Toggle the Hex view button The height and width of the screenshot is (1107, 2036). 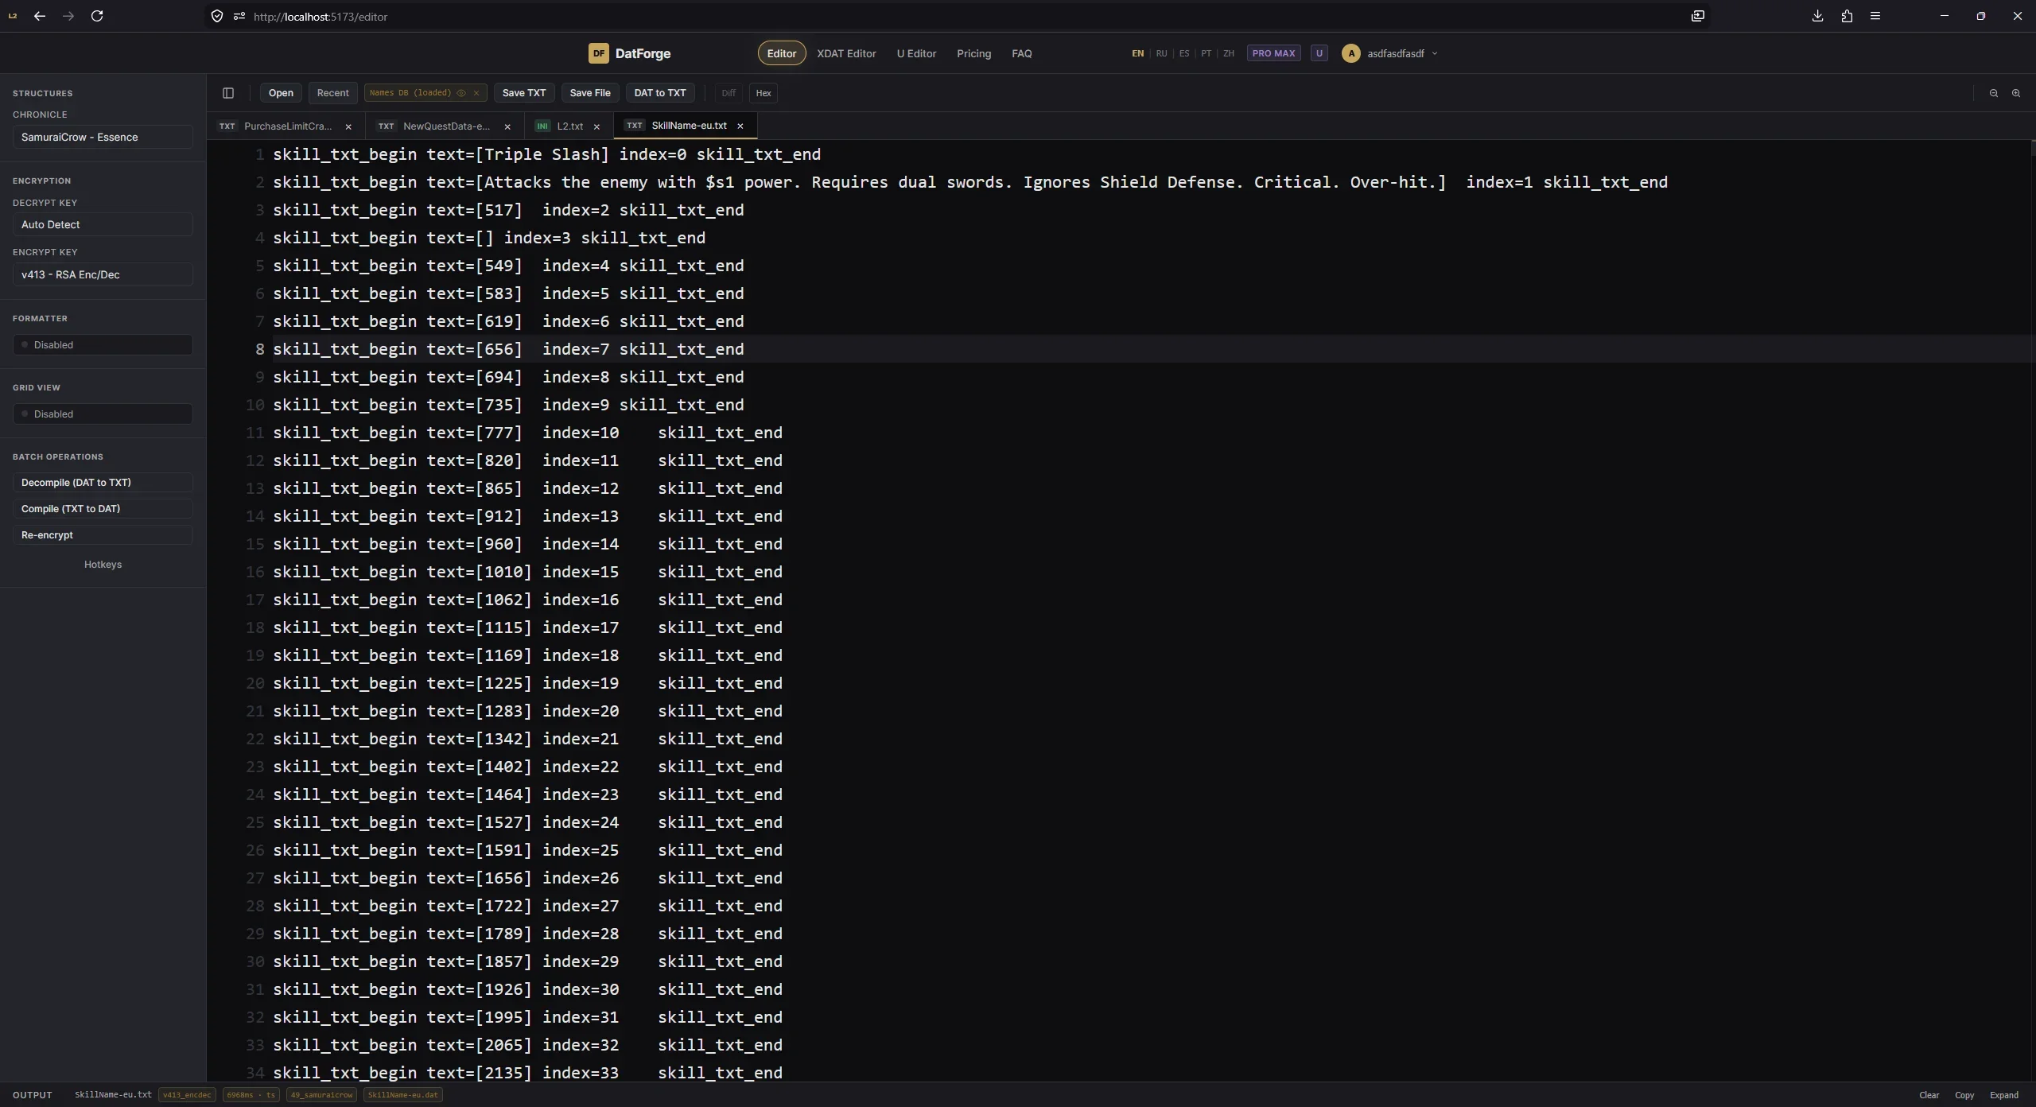(763, 93)
